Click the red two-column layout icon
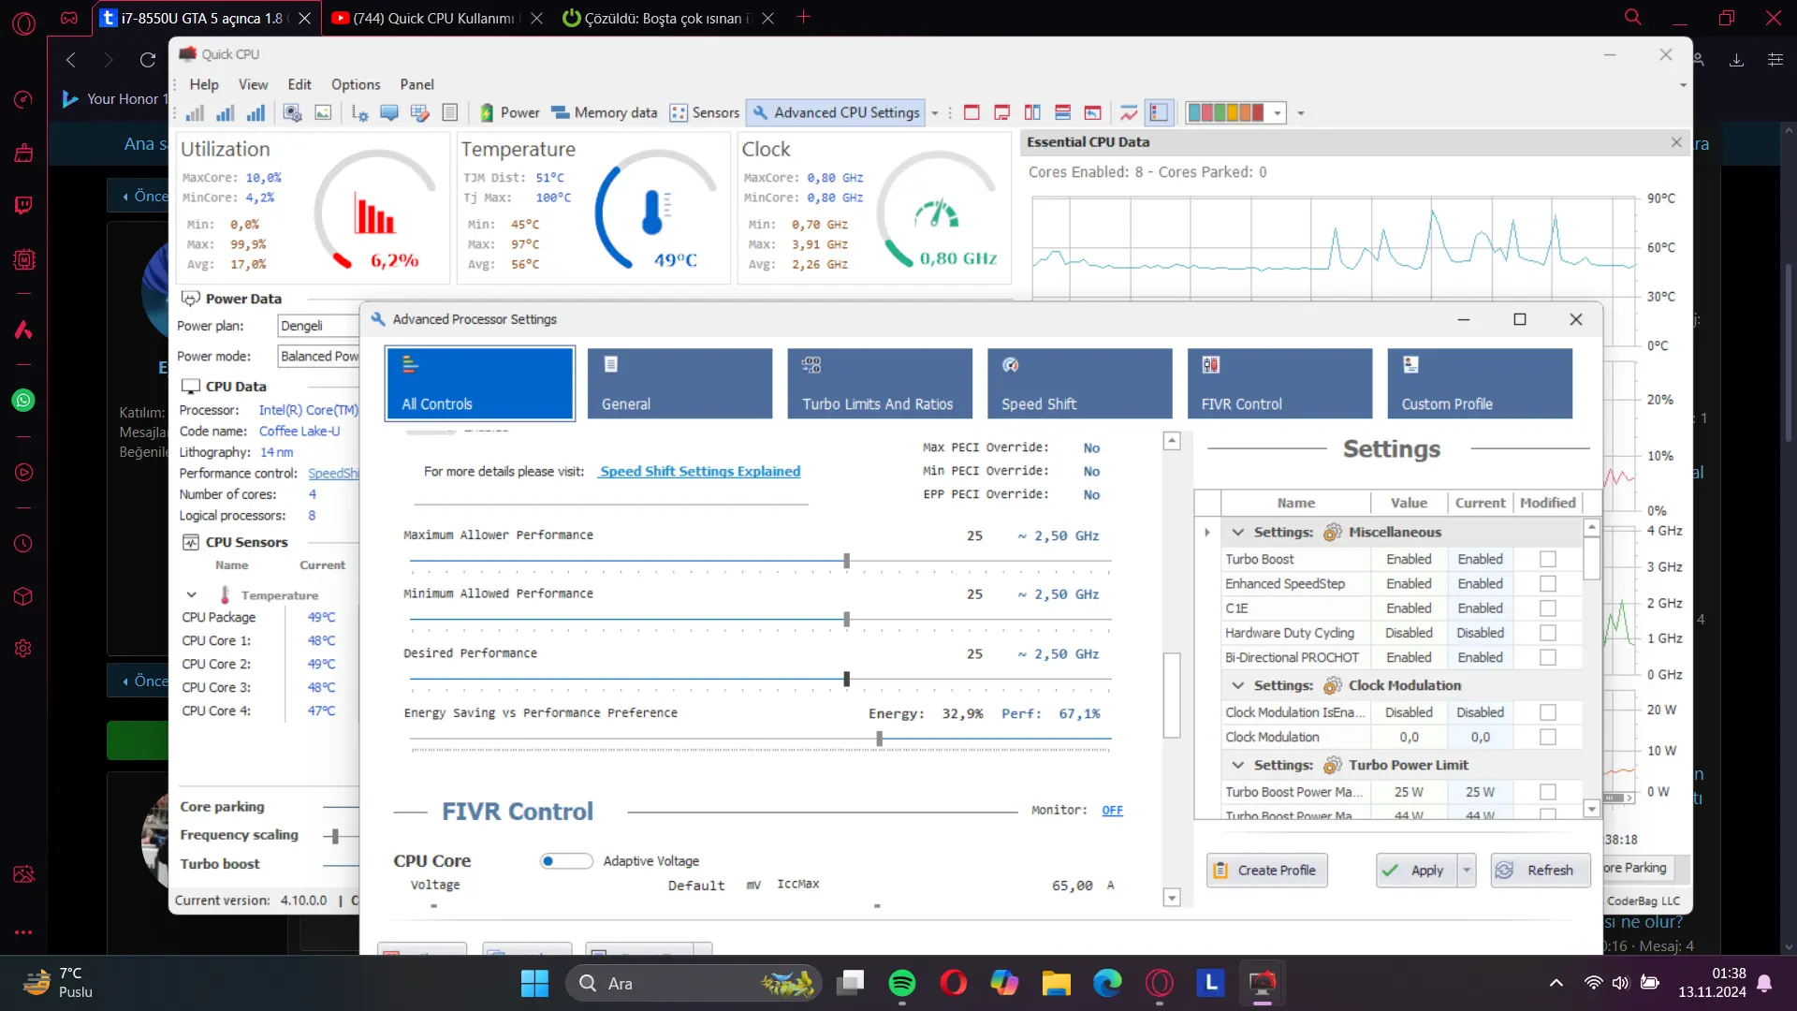The width and height of the screenshot is (1797, 1011). point(1032,113)
